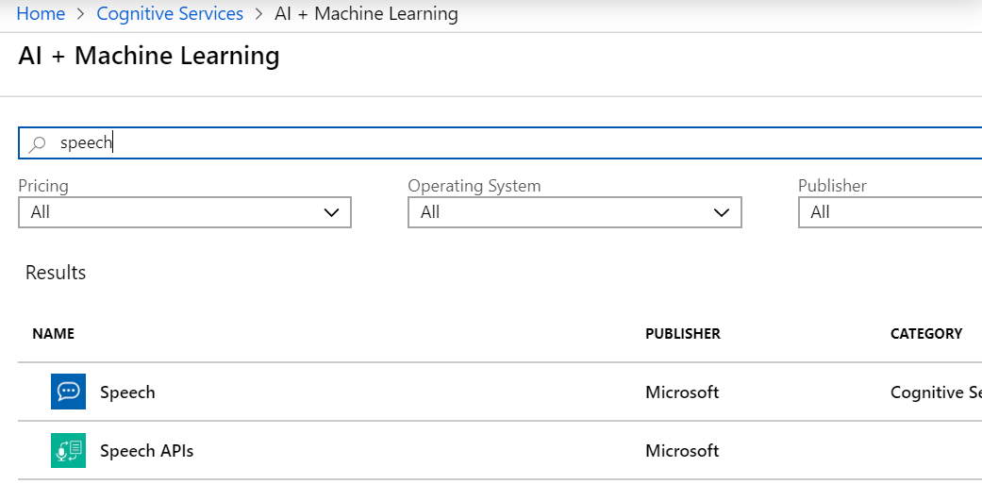Click the magnifier icon in search box

[x=38, y=143]
